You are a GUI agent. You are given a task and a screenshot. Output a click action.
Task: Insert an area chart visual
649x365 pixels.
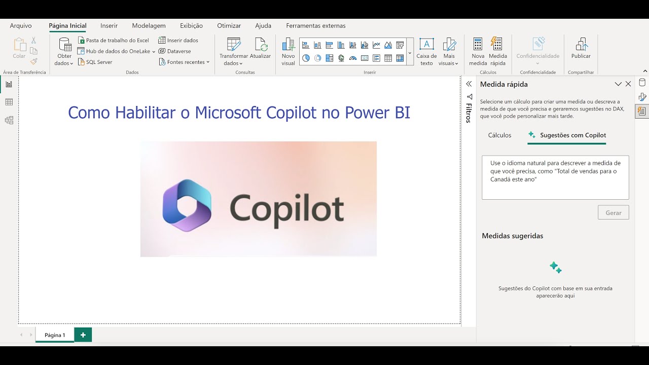[388, 45]
